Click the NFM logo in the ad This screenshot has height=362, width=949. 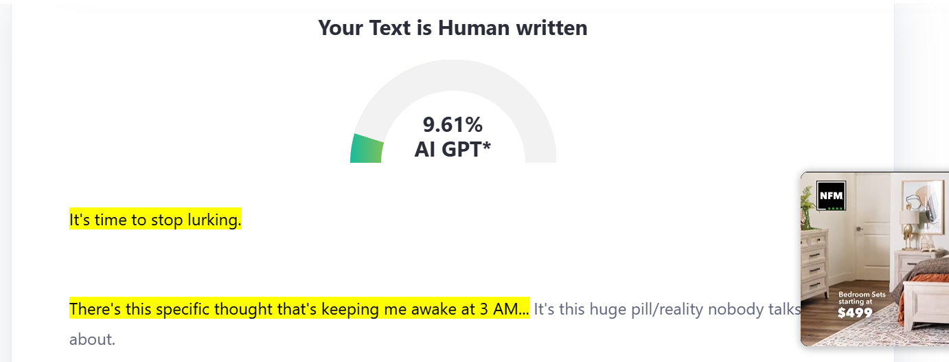(831, 196)
